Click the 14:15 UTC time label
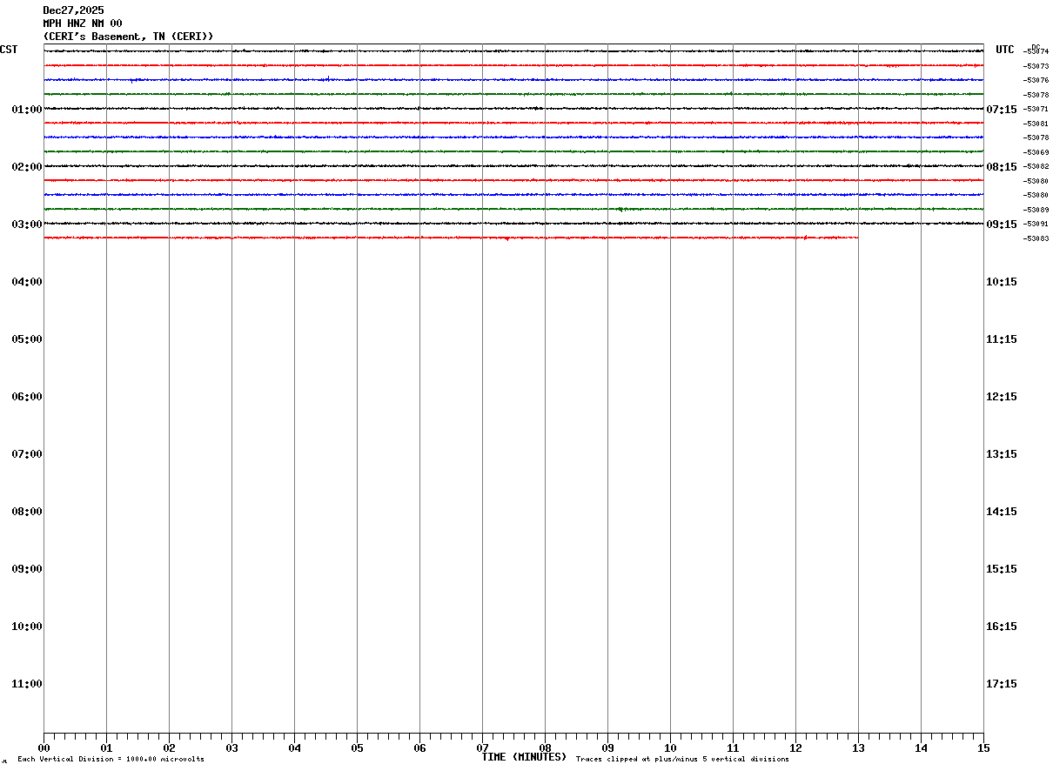The width and height of the screenshot is (1053, 771). click(x=1001, y=512)
